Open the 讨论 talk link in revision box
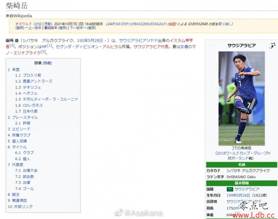The image size is (278, 219). (38, 24)
